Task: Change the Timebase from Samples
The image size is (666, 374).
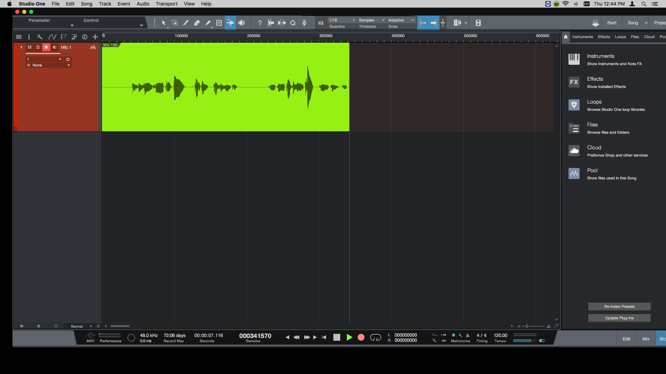Action: (371, 20)
